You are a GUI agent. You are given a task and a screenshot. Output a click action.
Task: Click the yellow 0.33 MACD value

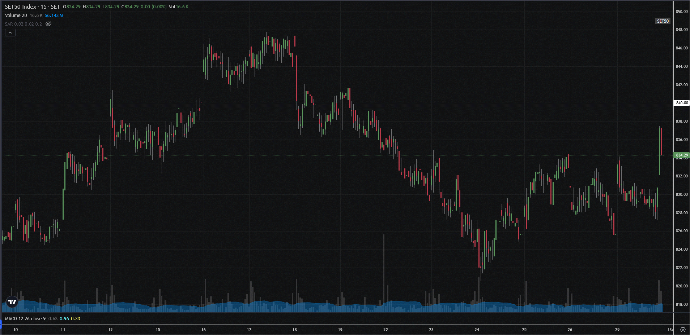[76, 319]
